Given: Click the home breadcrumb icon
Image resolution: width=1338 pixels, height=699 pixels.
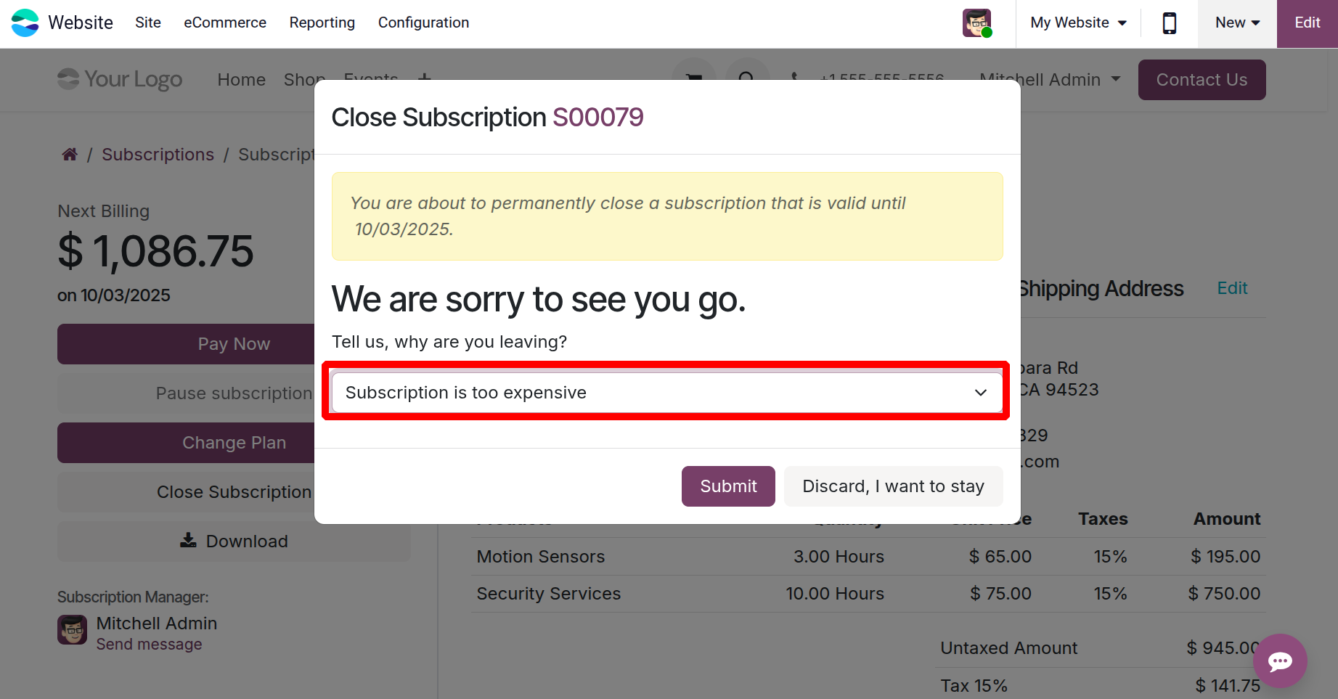Looking at the screenshot, I should (70, 155).
